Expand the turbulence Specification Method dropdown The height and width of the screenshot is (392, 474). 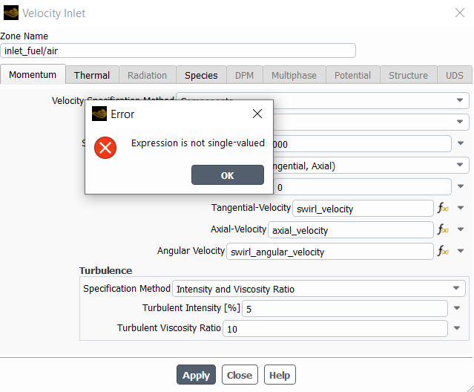tap(455, 289)
